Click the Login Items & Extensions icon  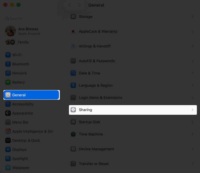(73, 97)
